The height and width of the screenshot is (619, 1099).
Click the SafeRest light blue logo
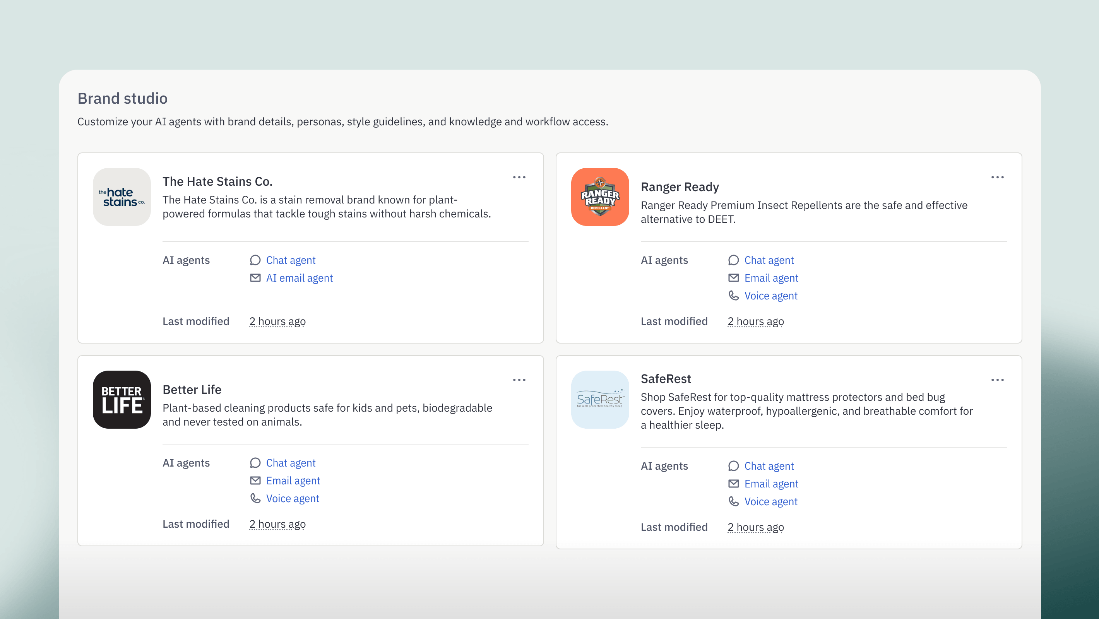coord(600,399)
